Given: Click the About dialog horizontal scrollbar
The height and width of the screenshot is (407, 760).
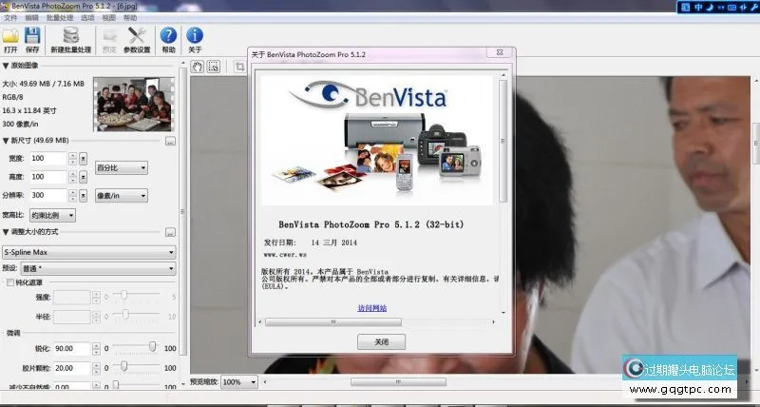Looking at the screenshot, I should pos(333,322).
